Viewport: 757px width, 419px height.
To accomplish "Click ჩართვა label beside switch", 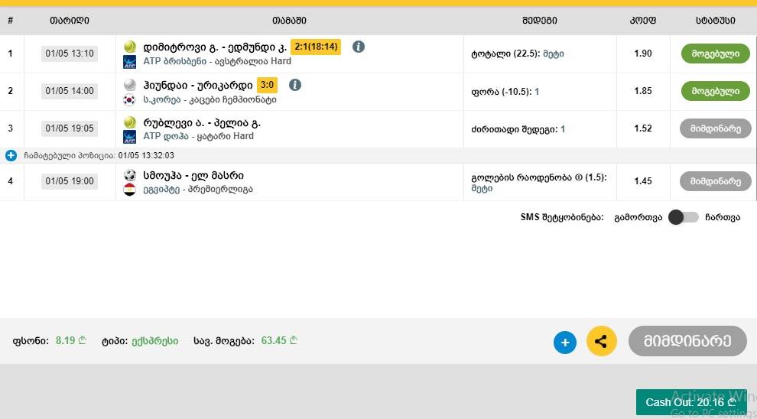I will tap(723, 218).
